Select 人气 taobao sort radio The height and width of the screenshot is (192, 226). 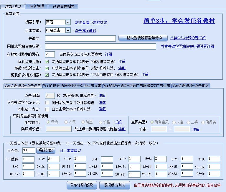(x=66, y=122)
